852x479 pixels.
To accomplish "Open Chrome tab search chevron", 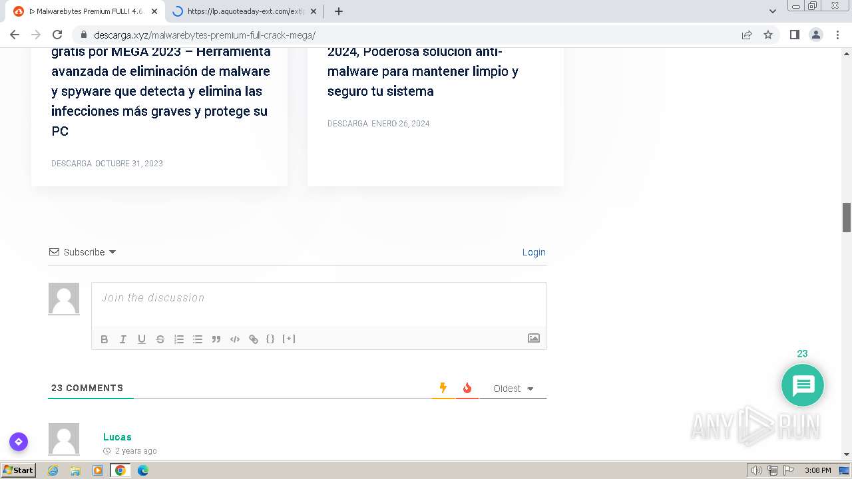I will [x=773, y=11].
